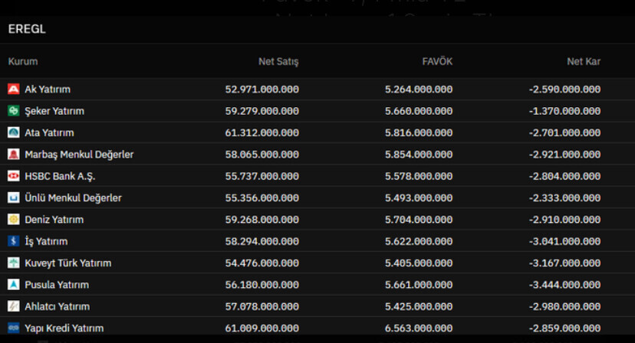Sort by the Net Kar column header
635x343 pixels.
coord(584,61)
